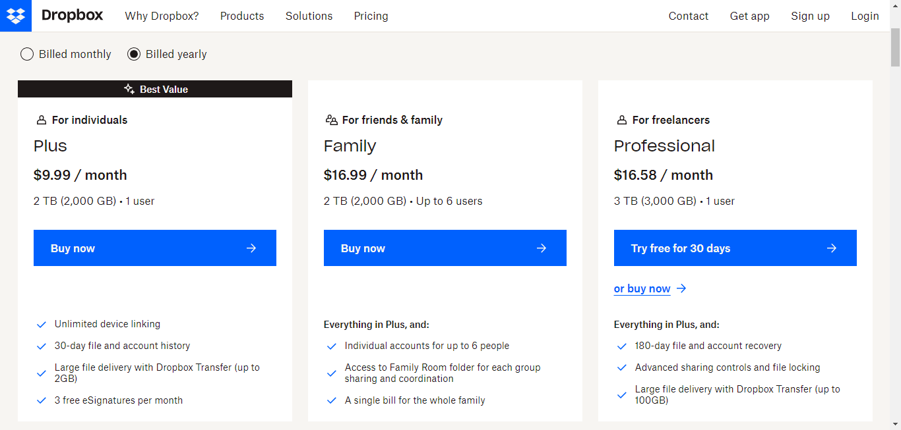This screenshot has width=901, height=430.
Task: Click 'Individual accounts for up to 6 people'
Action: pos(427,346)
